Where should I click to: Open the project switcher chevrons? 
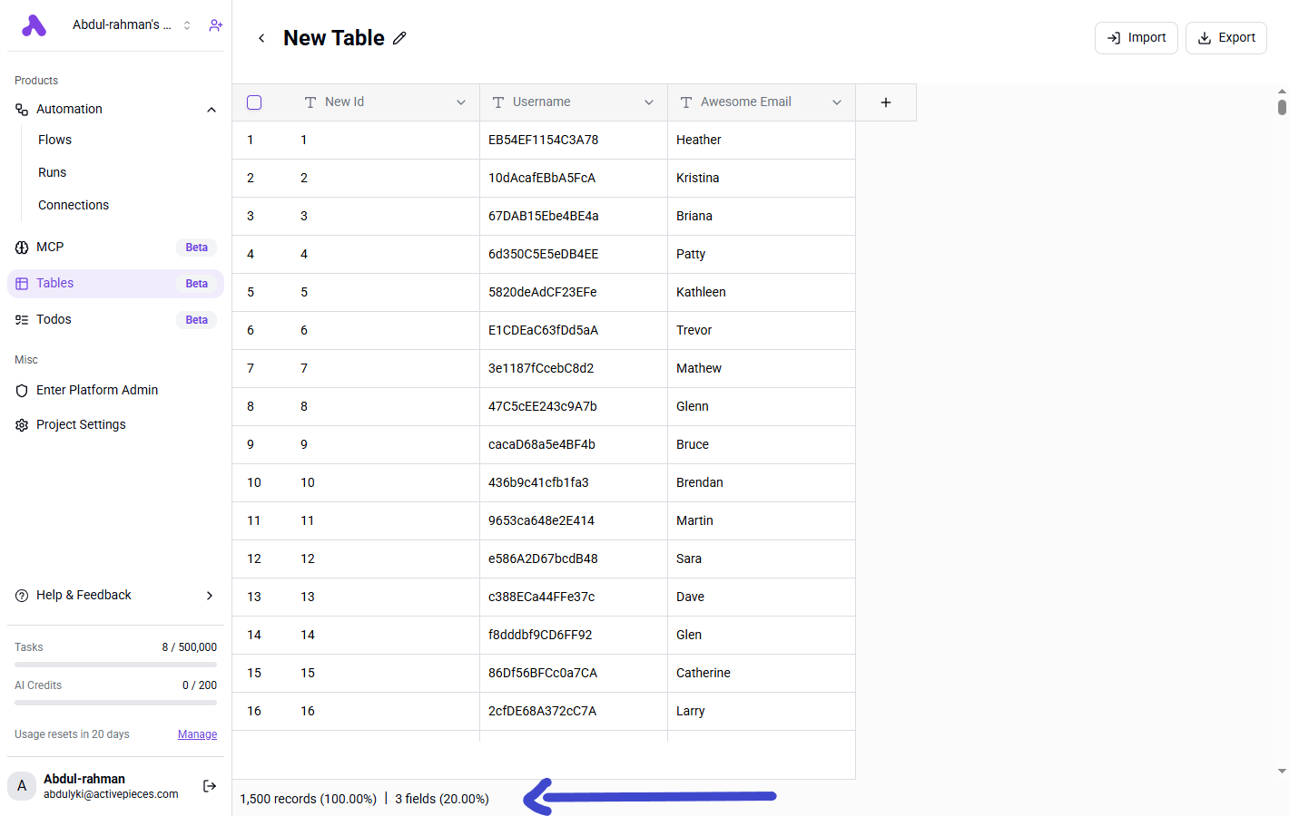point(187,25)
